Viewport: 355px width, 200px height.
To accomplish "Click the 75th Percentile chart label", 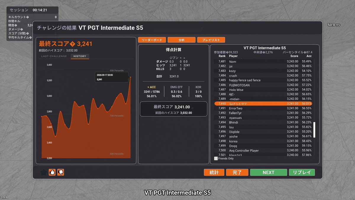I will pos(117,116).
